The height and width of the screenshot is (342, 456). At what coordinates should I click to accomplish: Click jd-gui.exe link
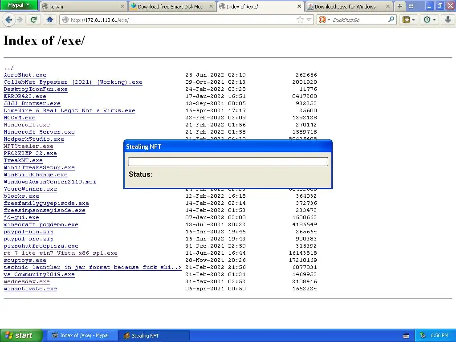click(21, 217)
